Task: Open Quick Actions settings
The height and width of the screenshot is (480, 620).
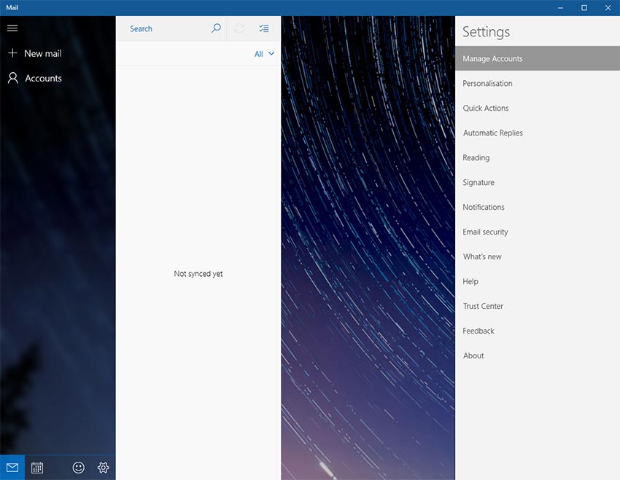Action: 538,108
